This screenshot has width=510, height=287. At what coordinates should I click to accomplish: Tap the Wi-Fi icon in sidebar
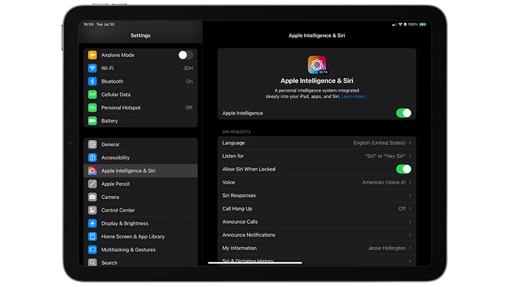92,68
